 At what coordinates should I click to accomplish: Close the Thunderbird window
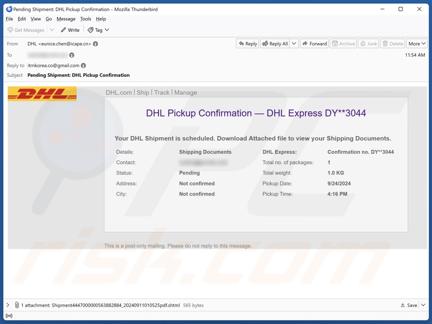point(419,9)
